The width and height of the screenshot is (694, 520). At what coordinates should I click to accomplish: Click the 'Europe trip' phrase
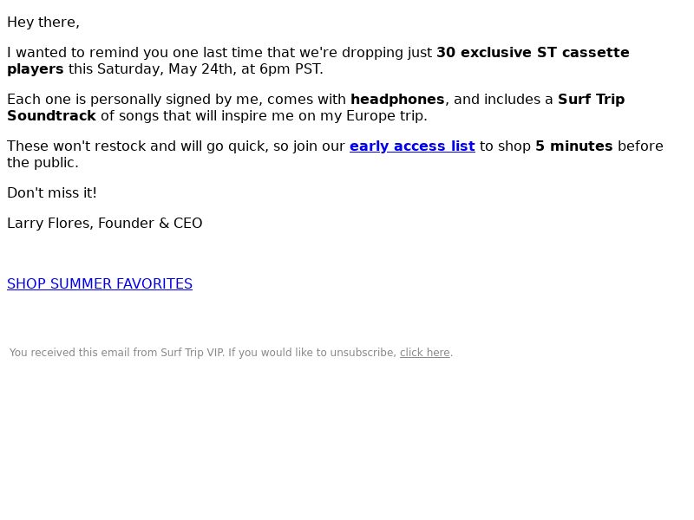[x=385, y=116]
